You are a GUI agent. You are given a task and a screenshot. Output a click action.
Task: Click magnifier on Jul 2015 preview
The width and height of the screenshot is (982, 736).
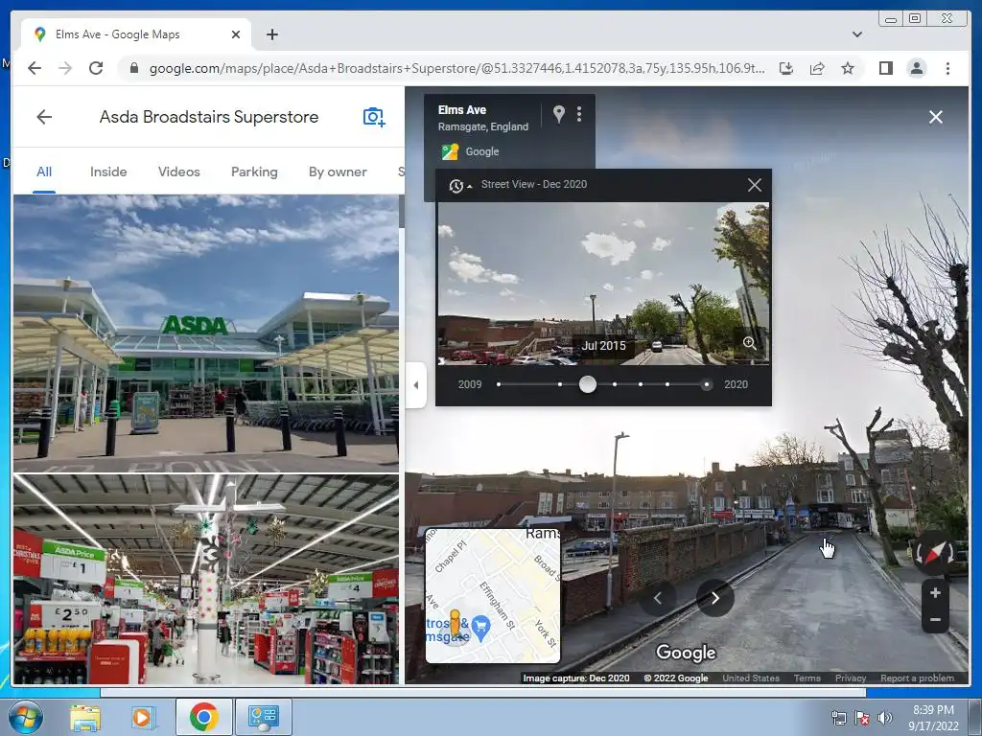click(749, 342)
